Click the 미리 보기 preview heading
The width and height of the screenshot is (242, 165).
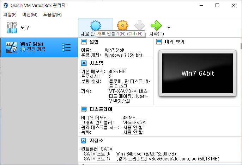tap(175, 42)
